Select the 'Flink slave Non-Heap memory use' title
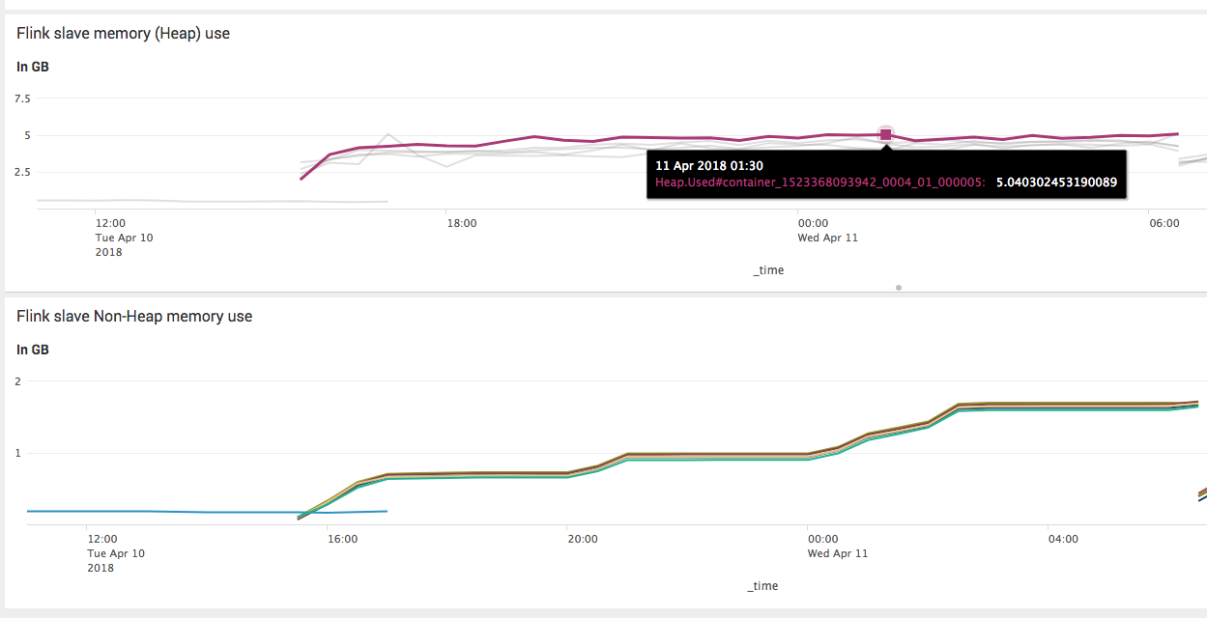Screen dimensions: 1207x618 (134, 316)
